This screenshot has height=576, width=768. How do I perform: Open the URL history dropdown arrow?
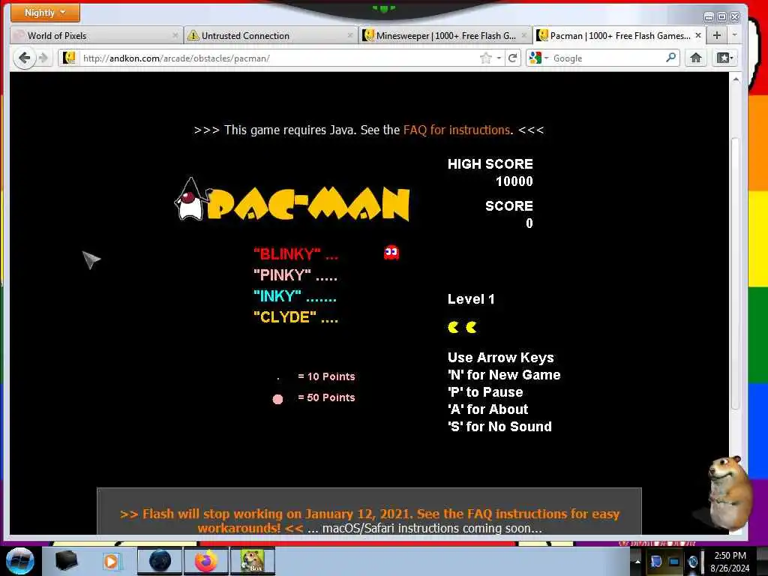tap(499, 58)
